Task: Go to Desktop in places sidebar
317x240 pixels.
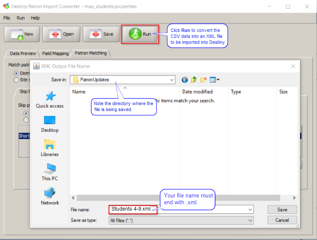Action: point(50,124)
